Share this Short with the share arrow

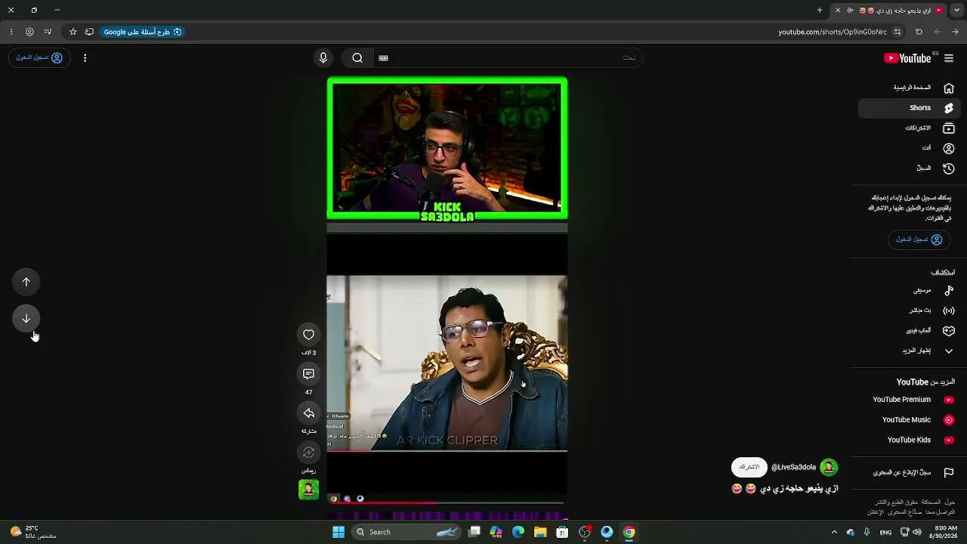coord(309,413)
